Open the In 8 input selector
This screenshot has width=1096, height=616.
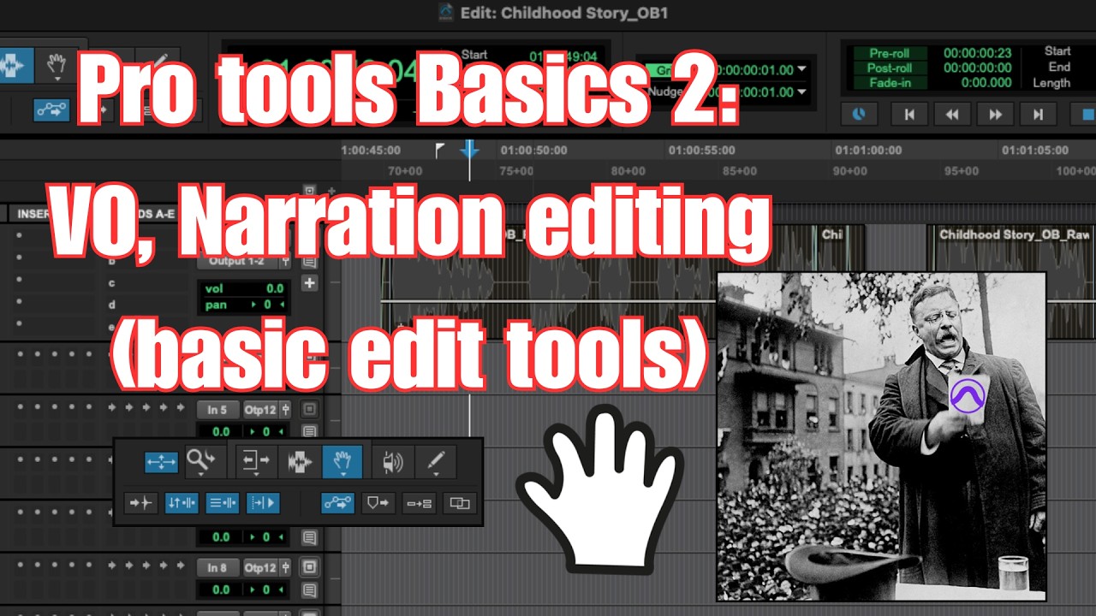click(x=217, y=567)
